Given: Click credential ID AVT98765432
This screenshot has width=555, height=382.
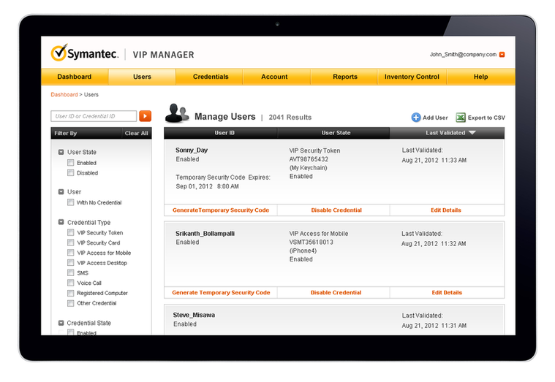Looking at the screenshot, I should (x=309, y=159).
